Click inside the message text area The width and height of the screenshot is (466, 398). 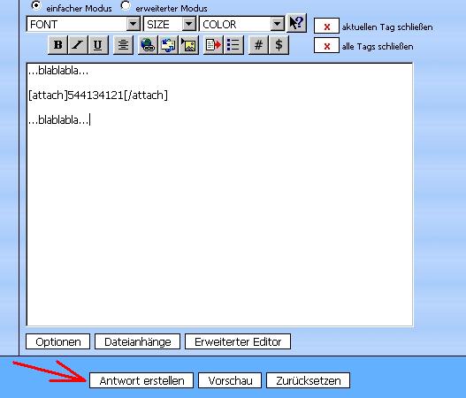(219, 195)
